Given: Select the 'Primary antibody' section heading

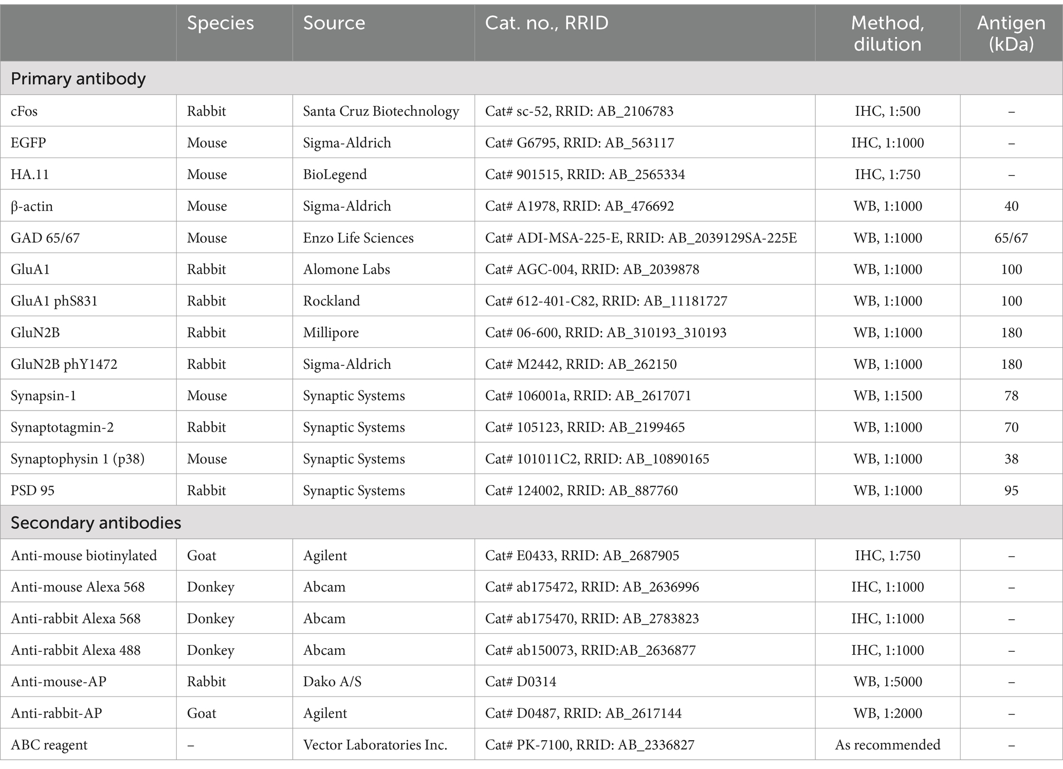Looking at the screenshot, I should [x=78, y=79].
